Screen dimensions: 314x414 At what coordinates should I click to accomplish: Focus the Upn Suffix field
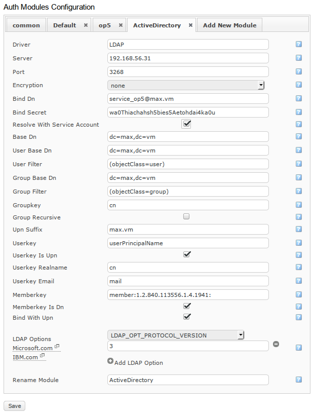point(188,230)
